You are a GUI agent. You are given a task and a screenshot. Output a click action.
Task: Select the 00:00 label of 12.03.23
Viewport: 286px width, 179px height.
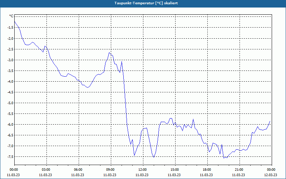pos(272,170)
